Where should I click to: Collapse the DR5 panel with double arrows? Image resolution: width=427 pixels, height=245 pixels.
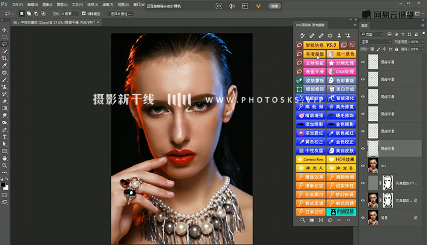351,19
